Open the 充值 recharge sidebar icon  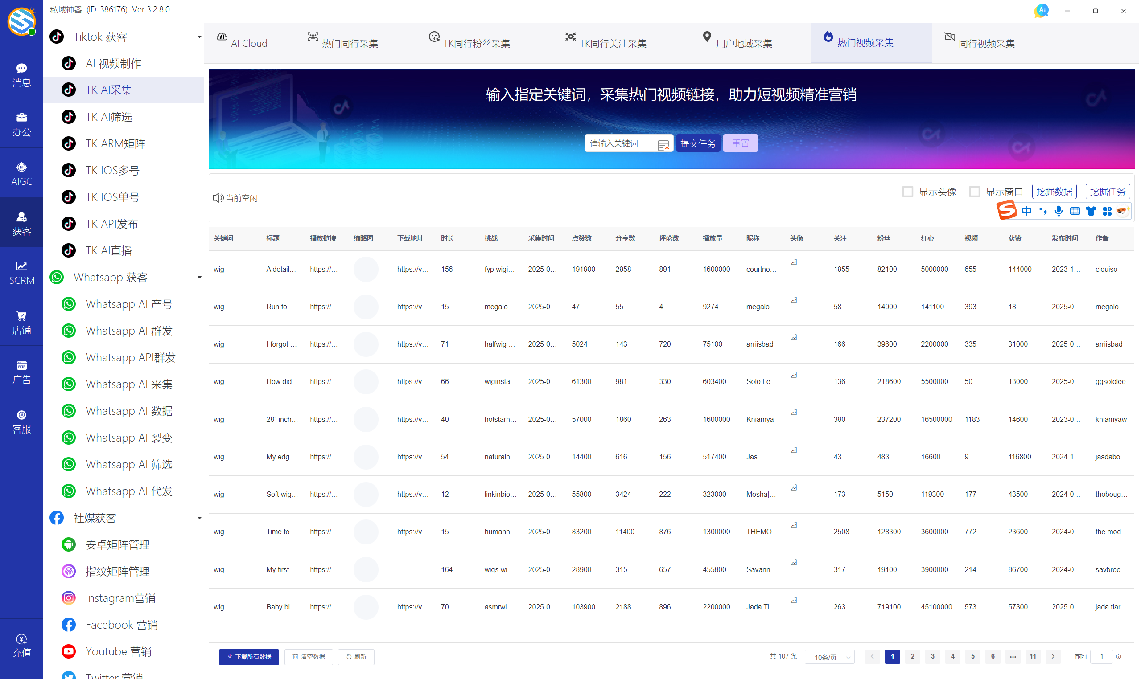point(21,645)
